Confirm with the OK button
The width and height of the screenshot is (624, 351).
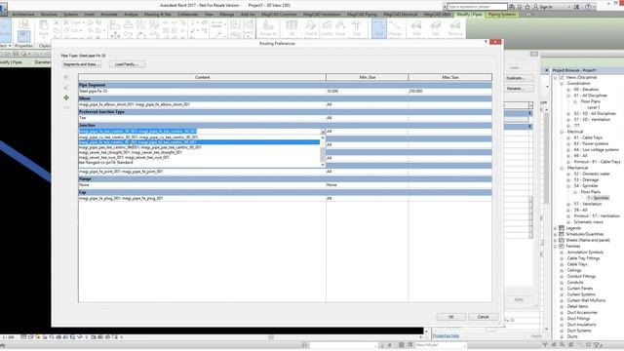(450, 317)
